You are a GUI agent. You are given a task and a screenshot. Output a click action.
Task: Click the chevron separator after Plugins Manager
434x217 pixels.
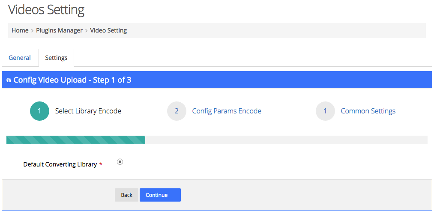[87, 30]
